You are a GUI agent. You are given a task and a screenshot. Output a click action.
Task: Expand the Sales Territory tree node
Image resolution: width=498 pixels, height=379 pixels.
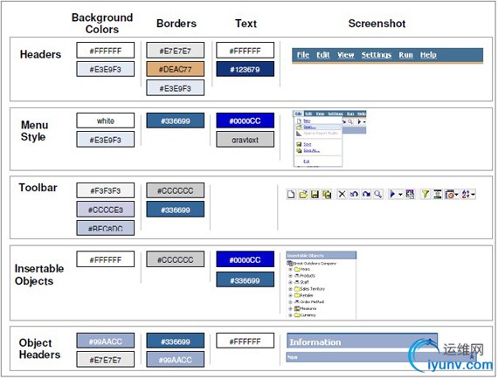click(290, 289)
